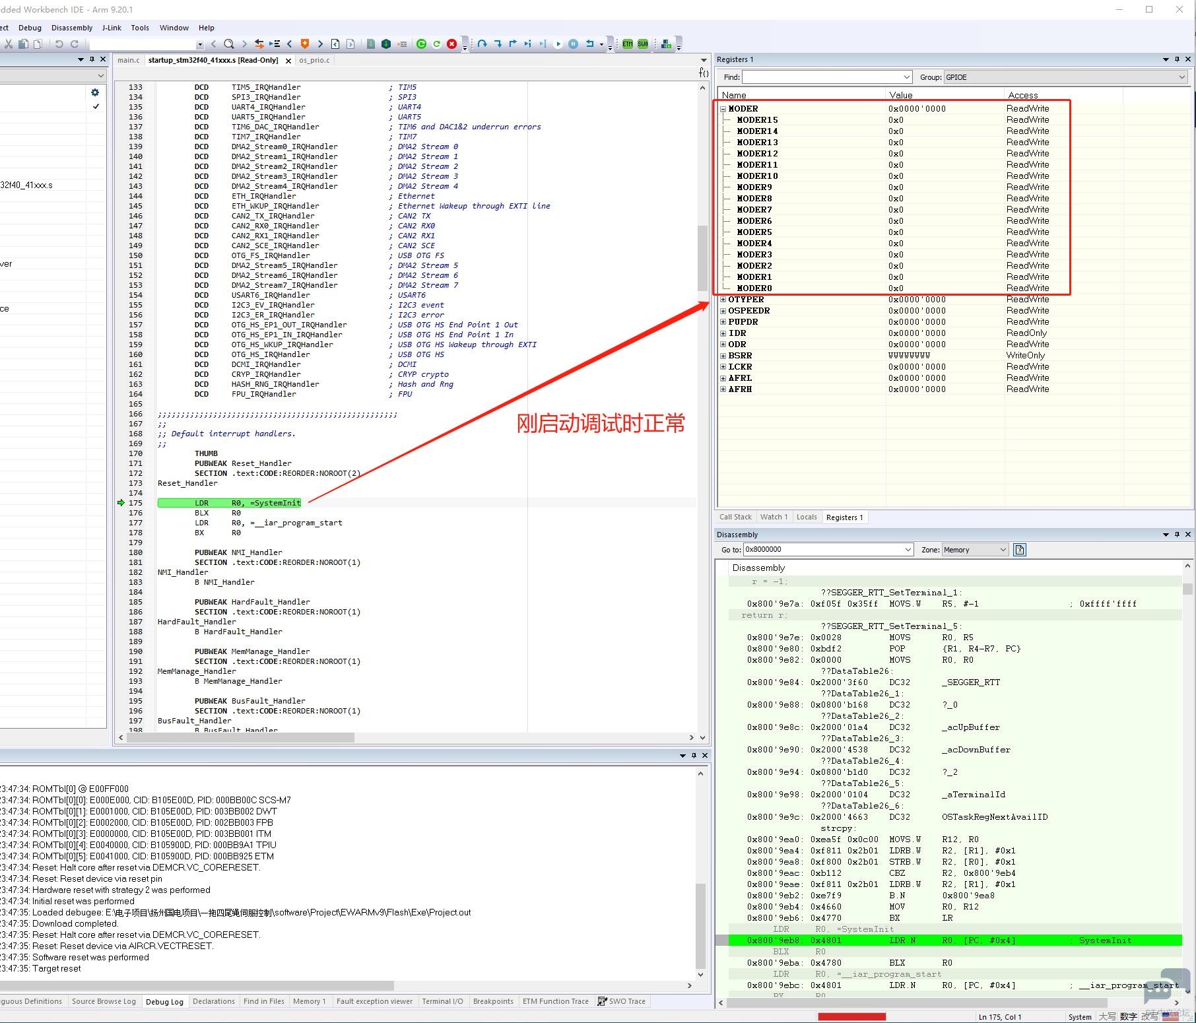The height and width of the screenshot is (1023, 1196).
Task: Click the debugger Reset icon
Action: (589, 44)
